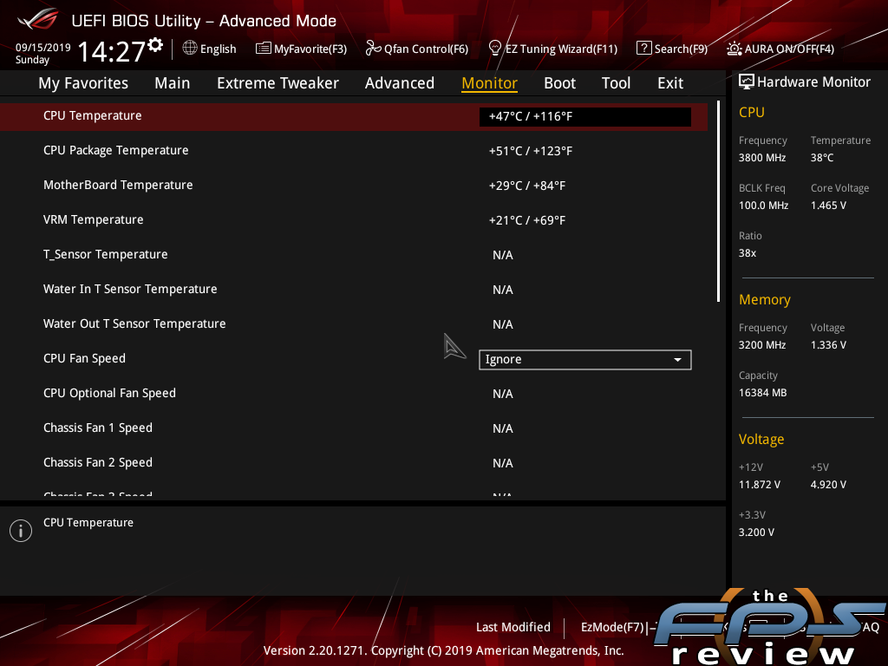
Task: Open the Tool tab
Action: [617, 82]
